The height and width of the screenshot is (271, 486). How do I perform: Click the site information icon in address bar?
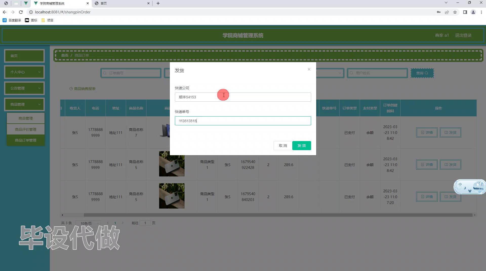(x=31, y=12)
